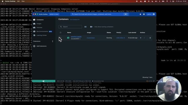Open the container name link
This screenshot has height=105, width=188.
[76, 37]
